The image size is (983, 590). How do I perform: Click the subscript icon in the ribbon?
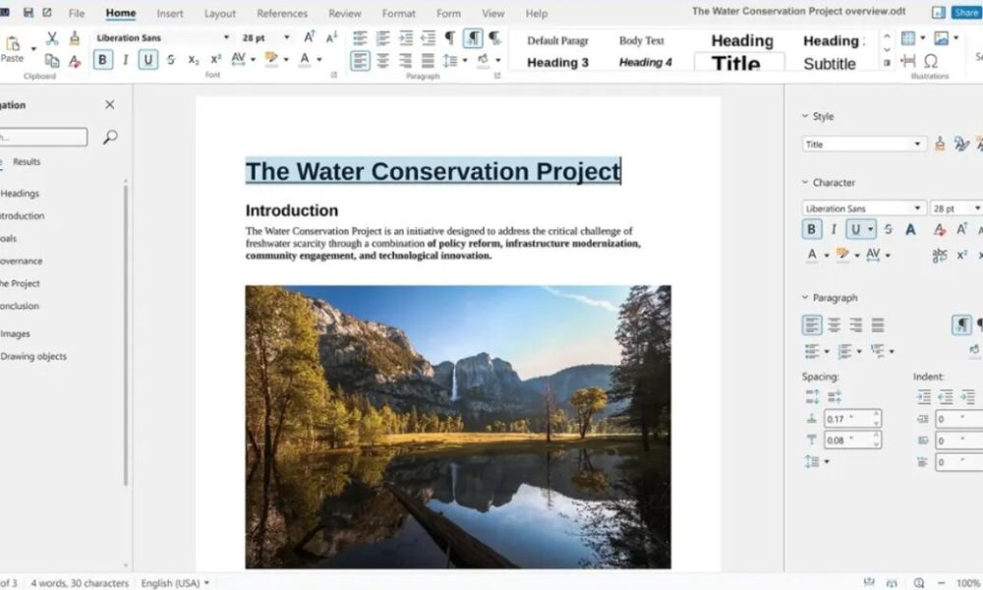(x=192, y=59)
